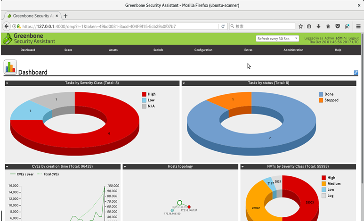This screenshot has width=364, height=222.
Task: Open the downloads arrow icon
Action: (318, 26)
